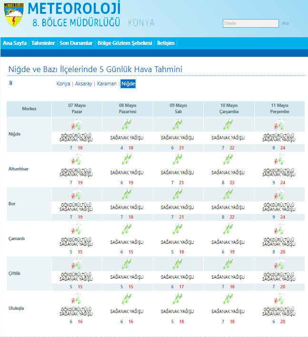This screenshot has height=337, width=308.
Task: Click the Altunhisar row label
Action: [x=19, y=169]
